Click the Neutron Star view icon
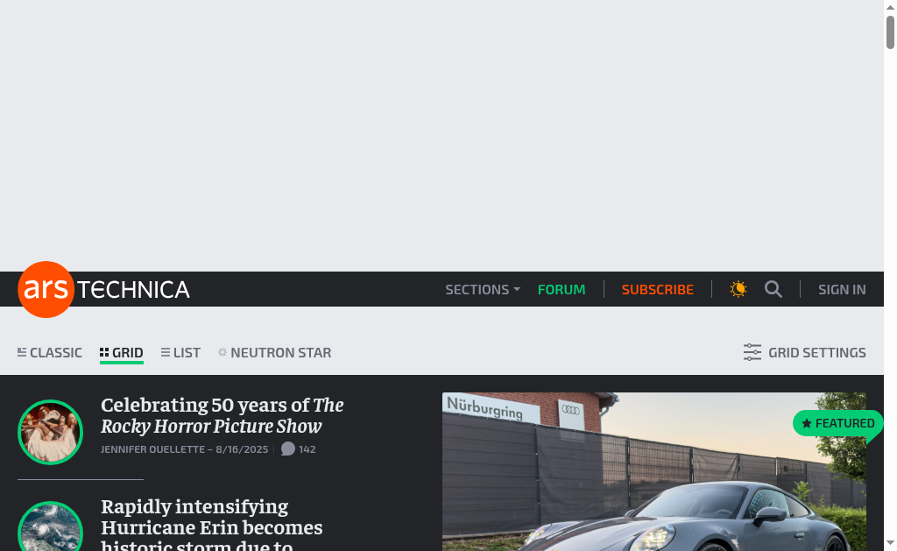The height and width of the screenshot is (551, 897). 222,352
